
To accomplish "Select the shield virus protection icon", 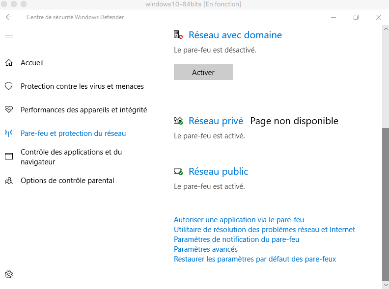I will coord(9,86).
